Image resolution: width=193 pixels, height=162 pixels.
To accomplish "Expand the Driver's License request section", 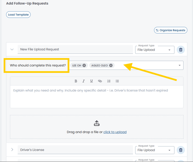I will point(12,150).
